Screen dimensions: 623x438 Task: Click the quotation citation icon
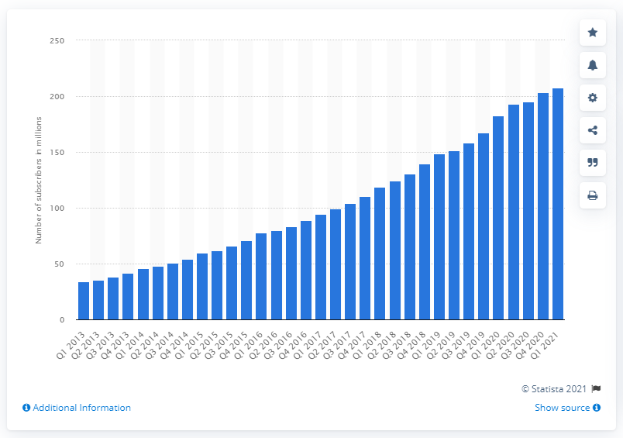coord(593,163)
